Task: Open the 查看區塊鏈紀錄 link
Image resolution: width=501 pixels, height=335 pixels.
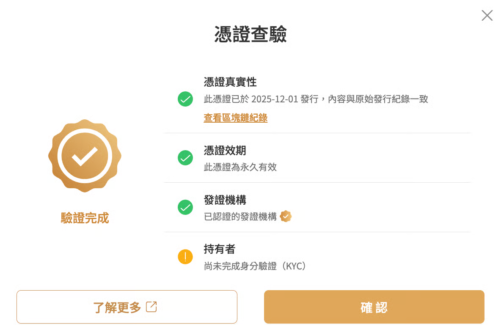Action: tap(235, 118)
